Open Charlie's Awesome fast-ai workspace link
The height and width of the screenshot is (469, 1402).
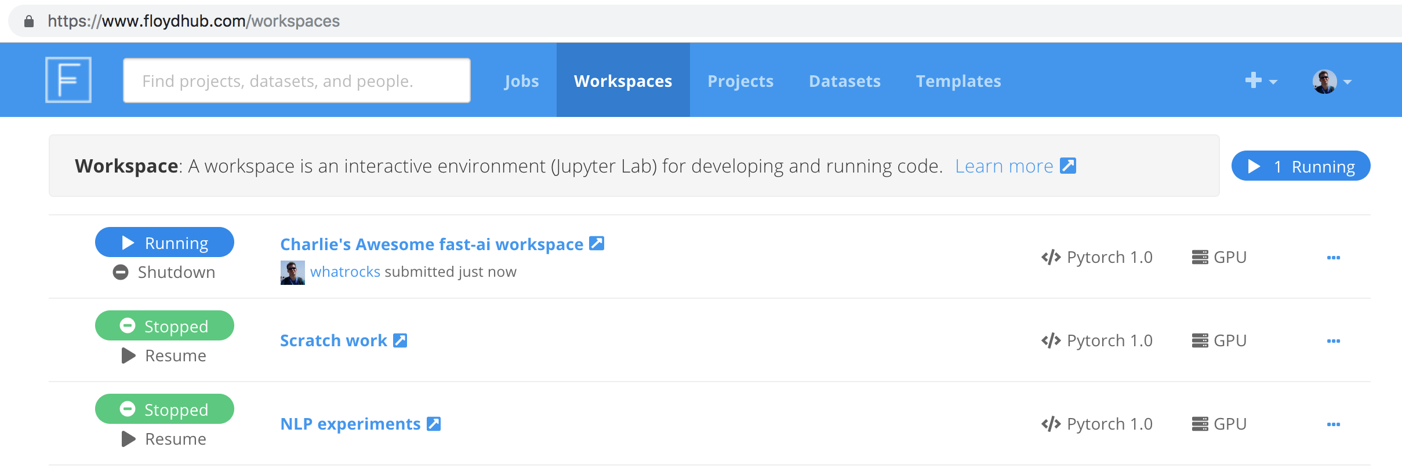coord(431,244)
